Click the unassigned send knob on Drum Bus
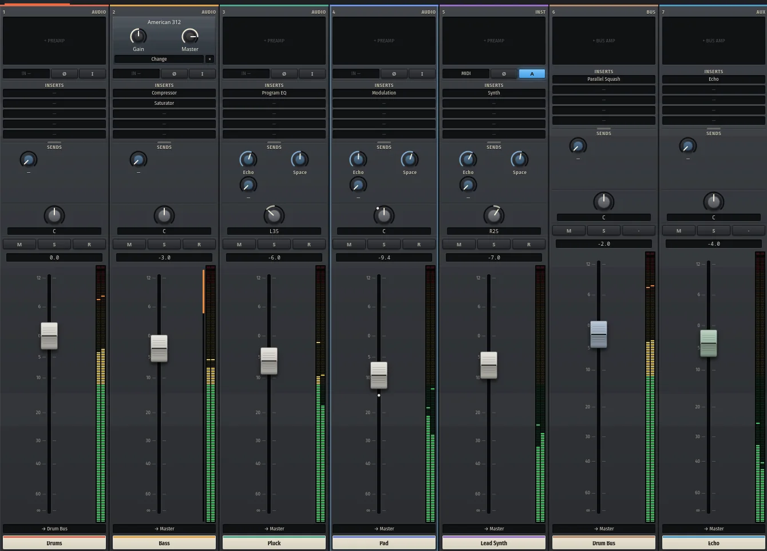Screen dimensions: 767x551 (578, 145)
